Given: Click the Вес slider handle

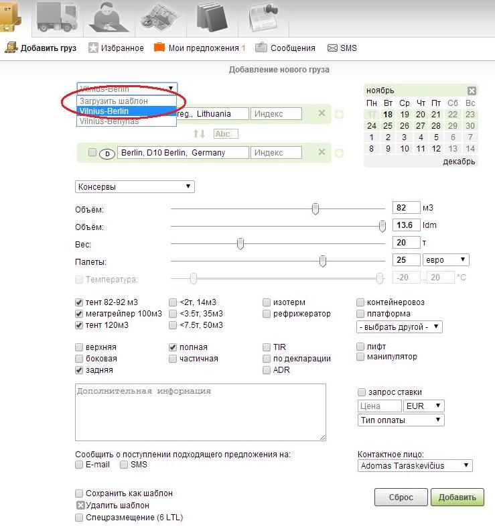Looking at the screenshot, I should 240,243.
